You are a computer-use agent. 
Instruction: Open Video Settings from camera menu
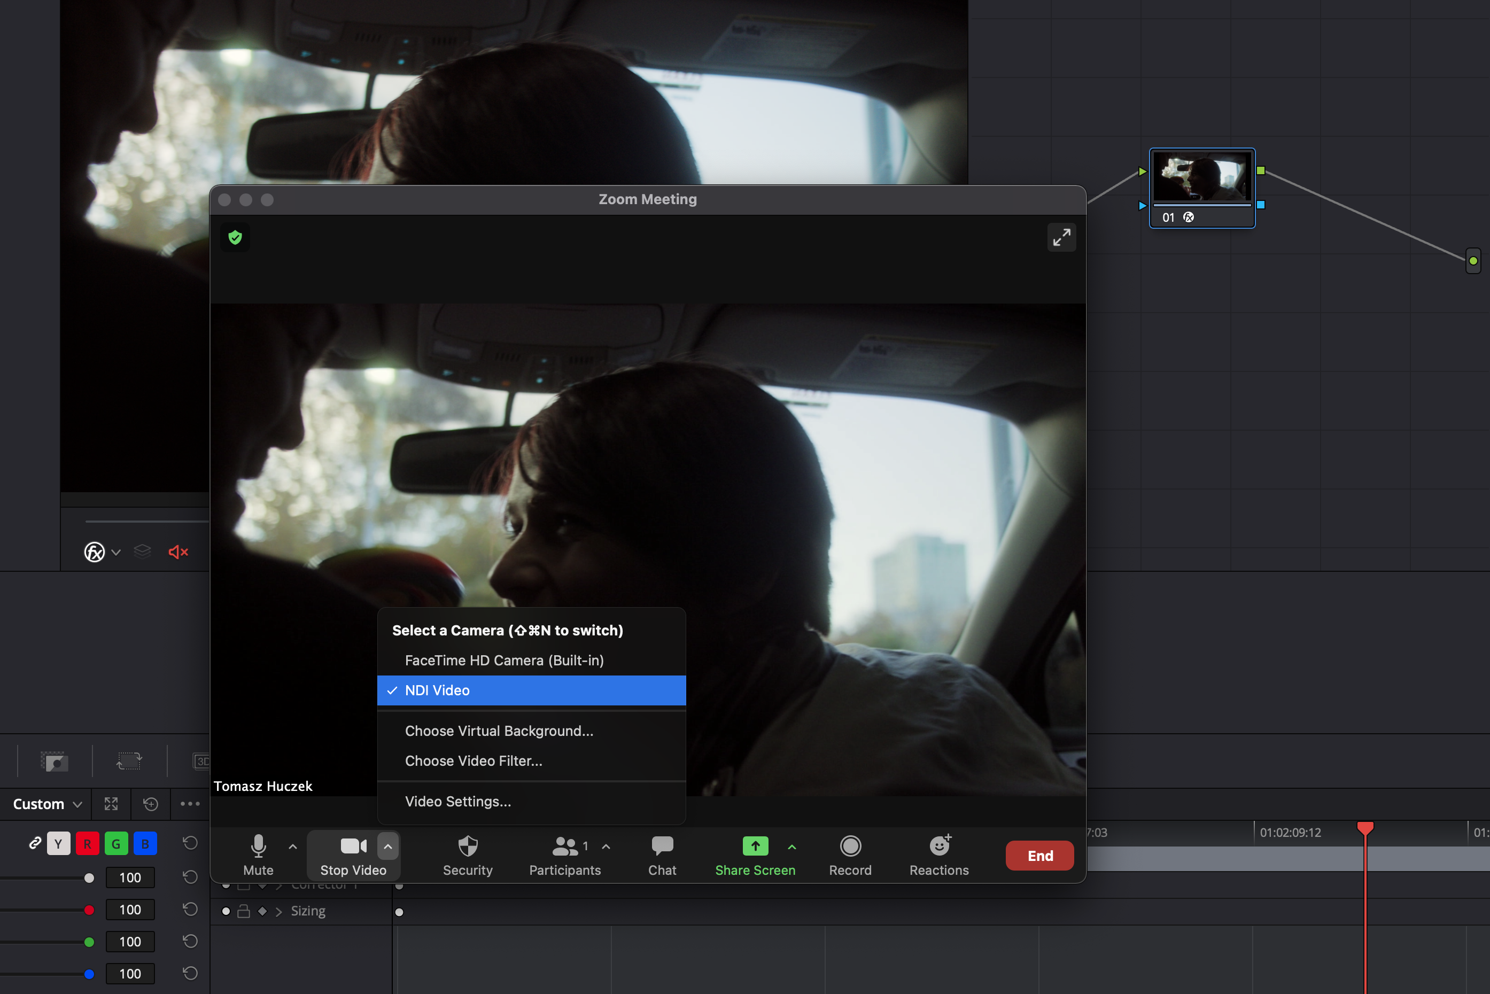point(531,801)
